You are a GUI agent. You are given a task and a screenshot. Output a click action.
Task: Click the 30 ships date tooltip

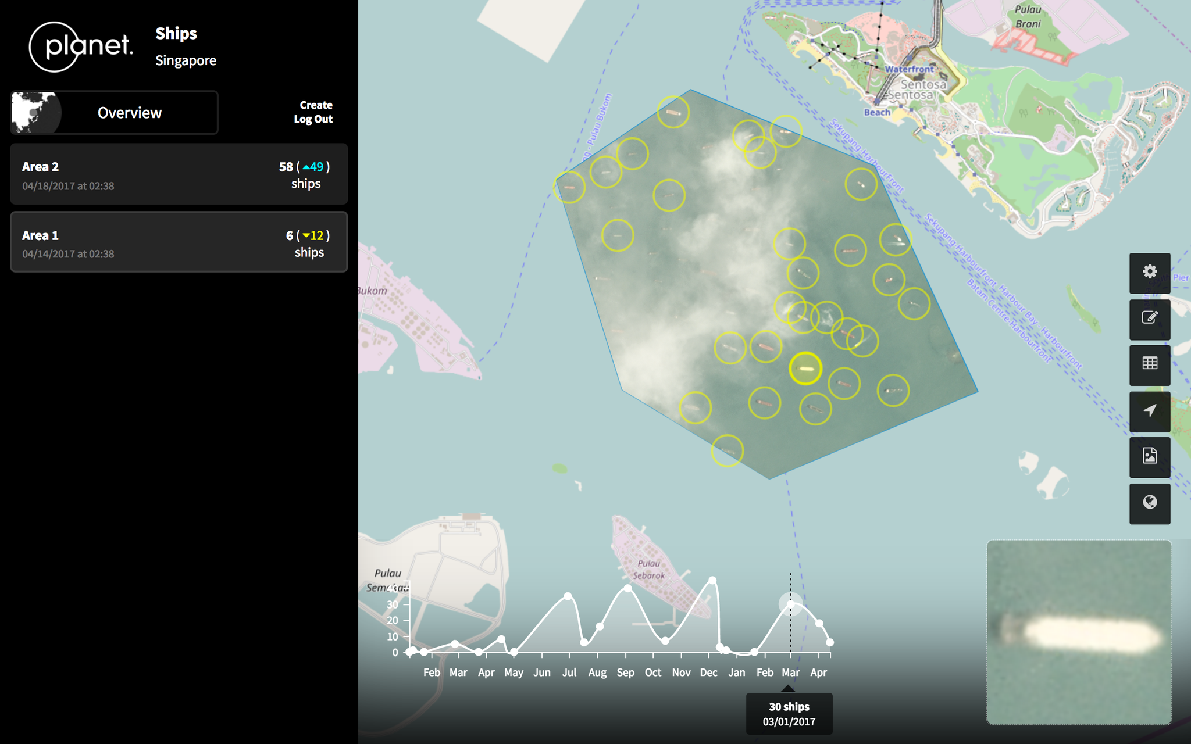tap(789, 714)
